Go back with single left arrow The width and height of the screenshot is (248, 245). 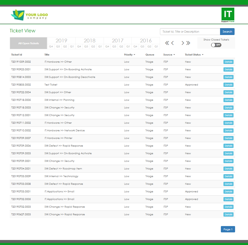click(173, 43)
